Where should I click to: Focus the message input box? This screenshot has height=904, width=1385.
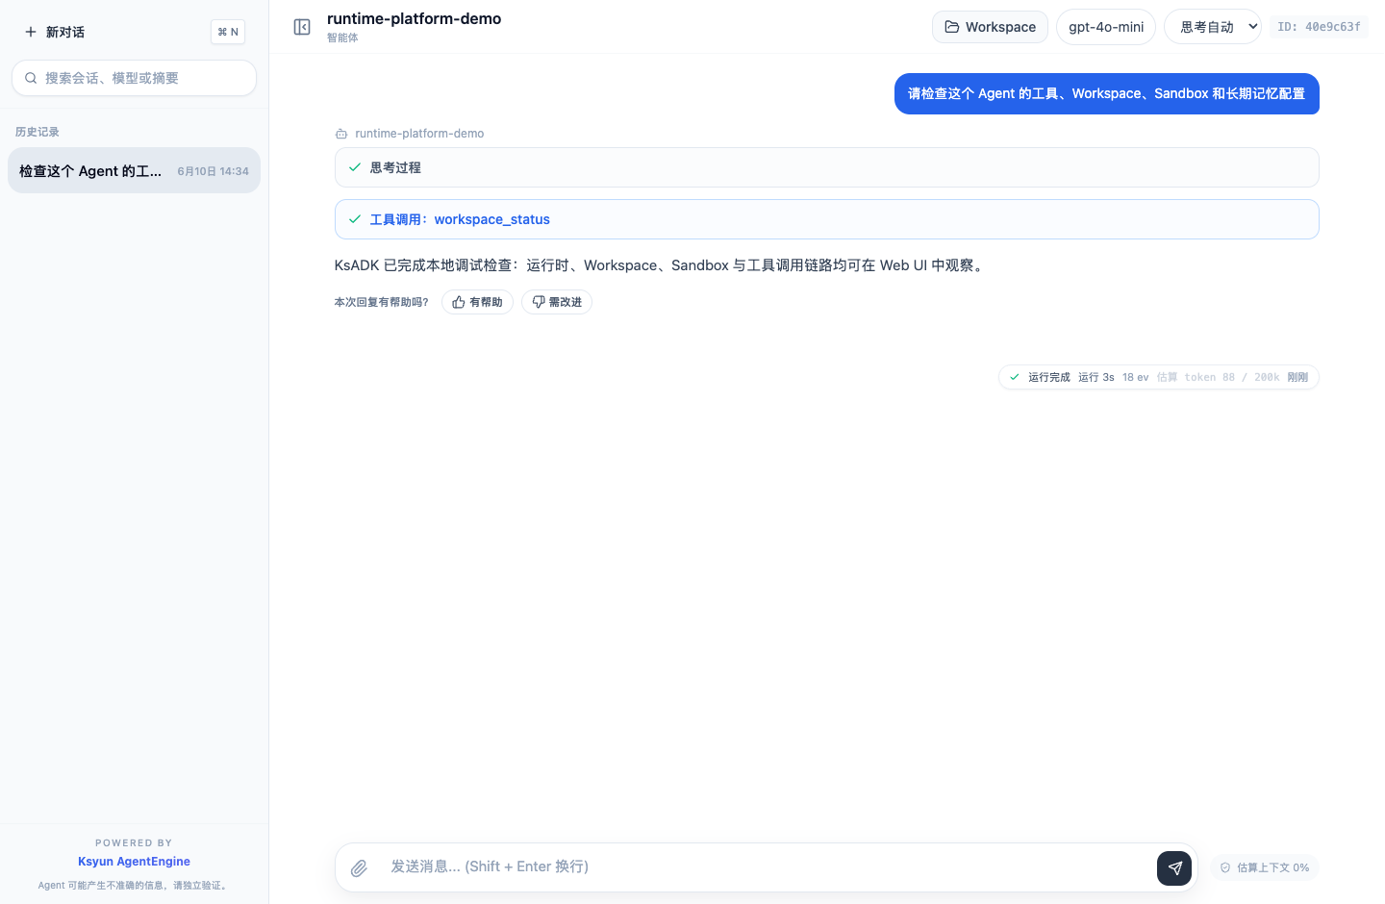click(767, 866)
